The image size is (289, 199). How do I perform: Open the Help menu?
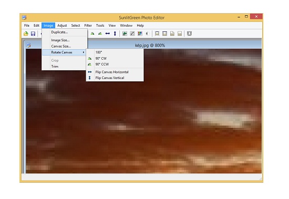[x=140, y=25]
